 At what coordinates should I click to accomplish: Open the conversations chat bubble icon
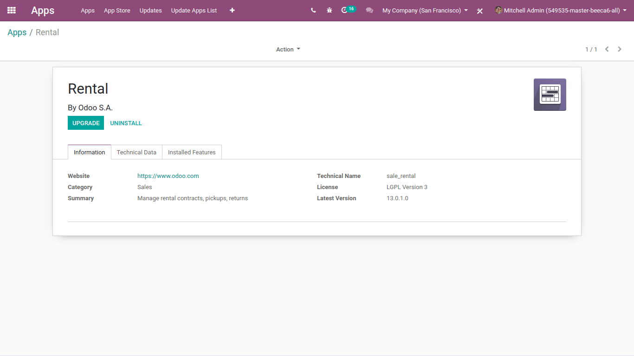pos(369,10)
